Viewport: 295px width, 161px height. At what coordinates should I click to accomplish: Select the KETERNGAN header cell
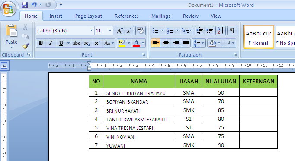[258, 82]
